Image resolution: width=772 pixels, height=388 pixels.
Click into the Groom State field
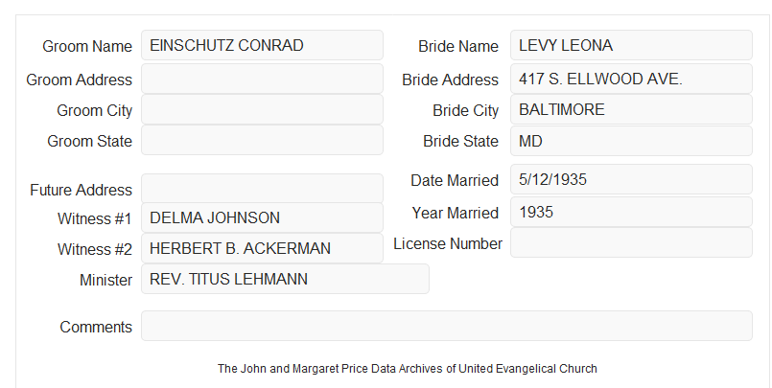(262, 140)
